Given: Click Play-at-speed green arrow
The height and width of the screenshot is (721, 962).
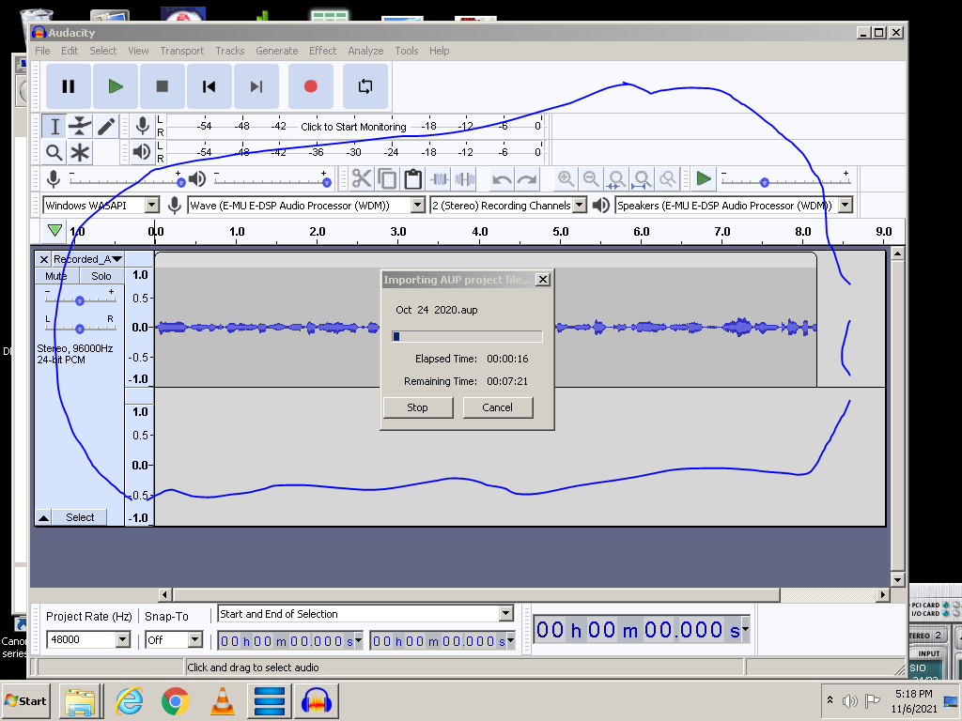Looking at the screenshot, I should point(704,179).
